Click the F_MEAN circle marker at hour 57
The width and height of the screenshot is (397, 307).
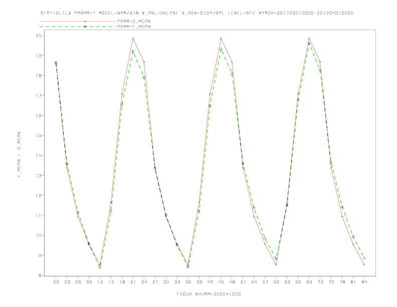point(265,239)
